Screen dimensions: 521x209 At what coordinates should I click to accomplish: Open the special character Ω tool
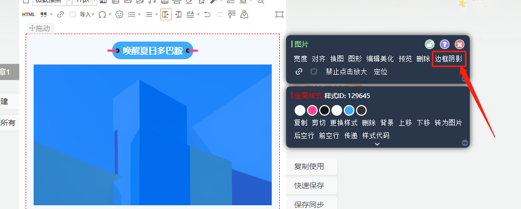point(102,14)
